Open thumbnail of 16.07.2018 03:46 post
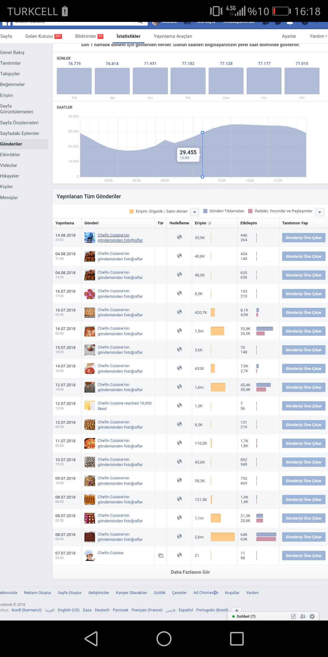The image size is (328, 657). click(90, 312)
